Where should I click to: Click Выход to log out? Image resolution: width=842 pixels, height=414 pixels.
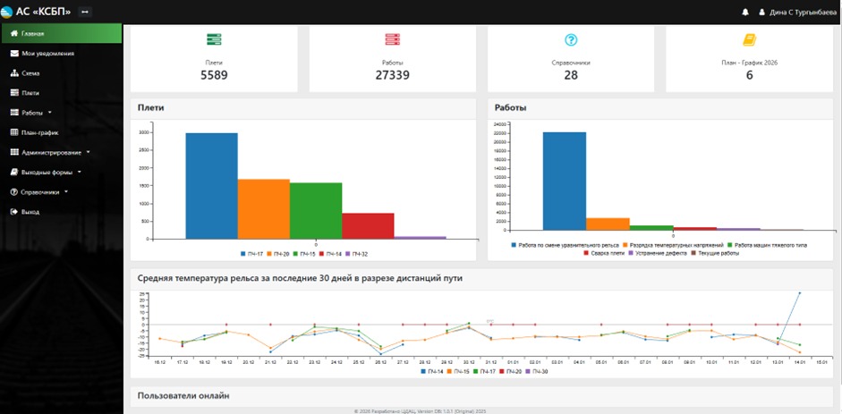(30, 212)
